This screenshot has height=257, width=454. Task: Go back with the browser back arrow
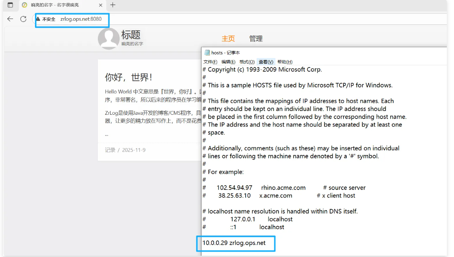point(10,19)
